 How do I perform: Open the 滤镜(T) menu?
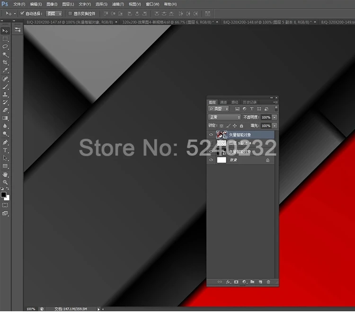[x=118, y=4]
